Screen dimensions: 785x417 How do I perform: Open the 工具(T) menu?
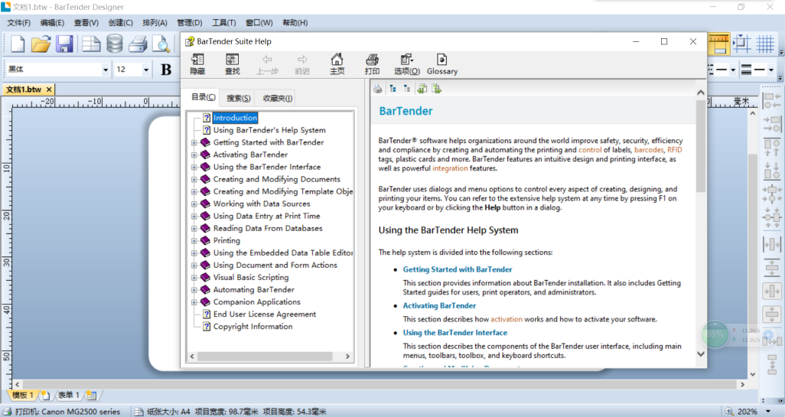[x=223, y=22]
